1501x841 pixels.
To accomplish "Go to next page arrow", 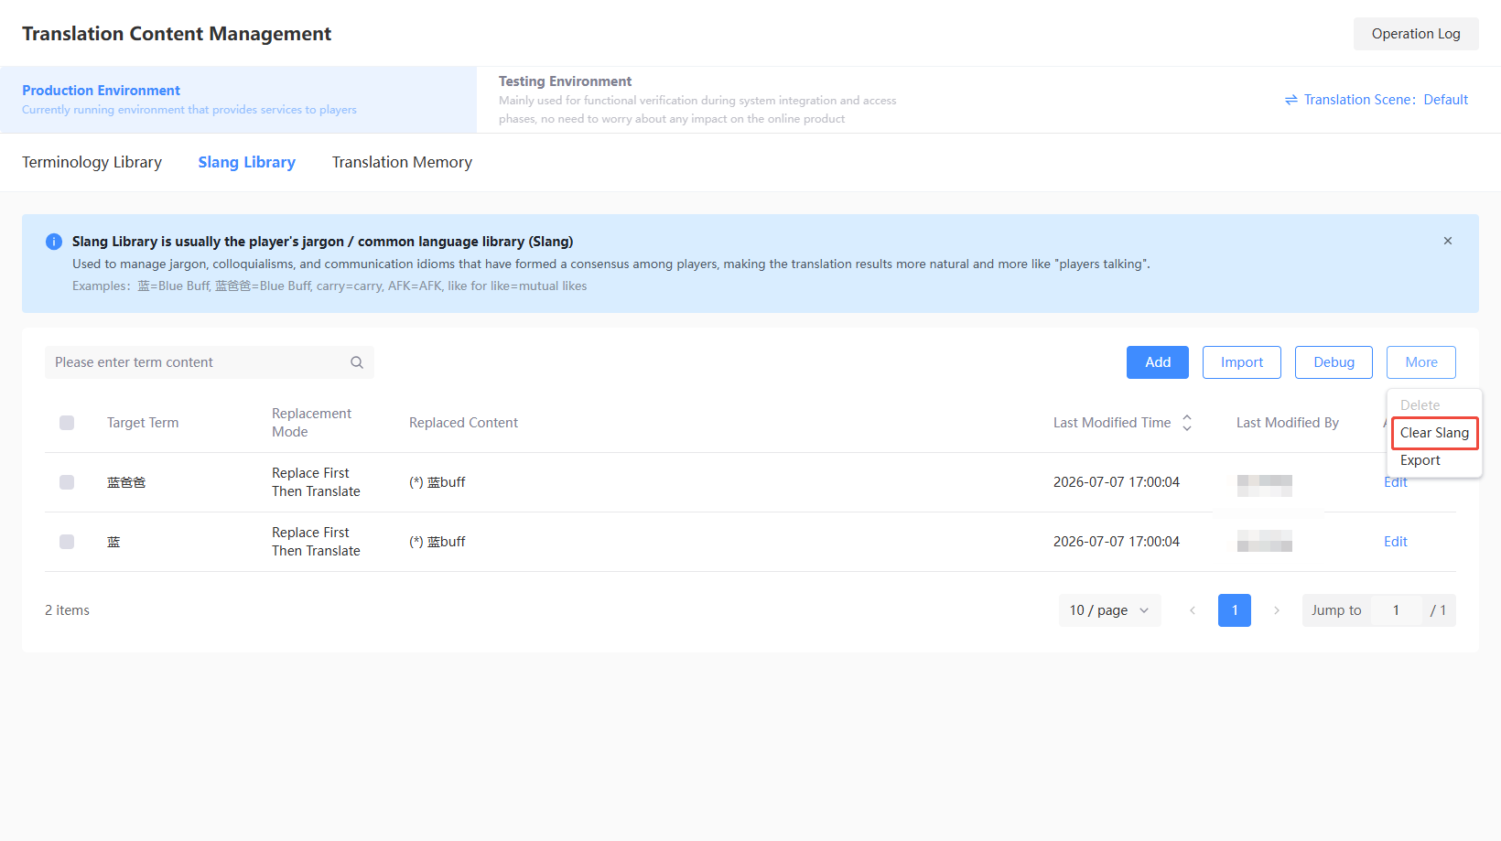I will (x=1277, y=610).
